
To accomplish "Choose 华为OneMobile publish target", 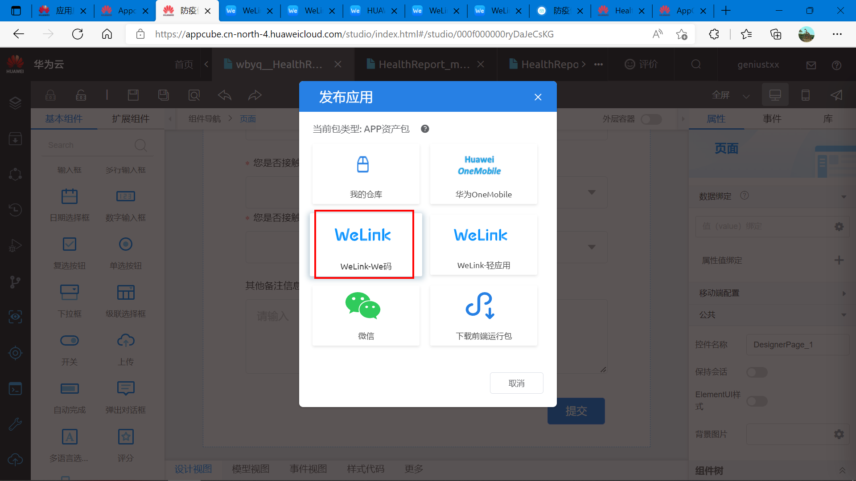I will [483, 174].
